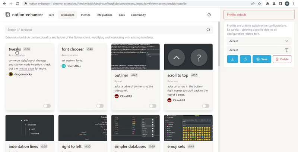Image resolution: width=298 pixels, height=152 pixels.
Task: Click the outliner preview thumbnail
Action: click(x=136, y=56)
